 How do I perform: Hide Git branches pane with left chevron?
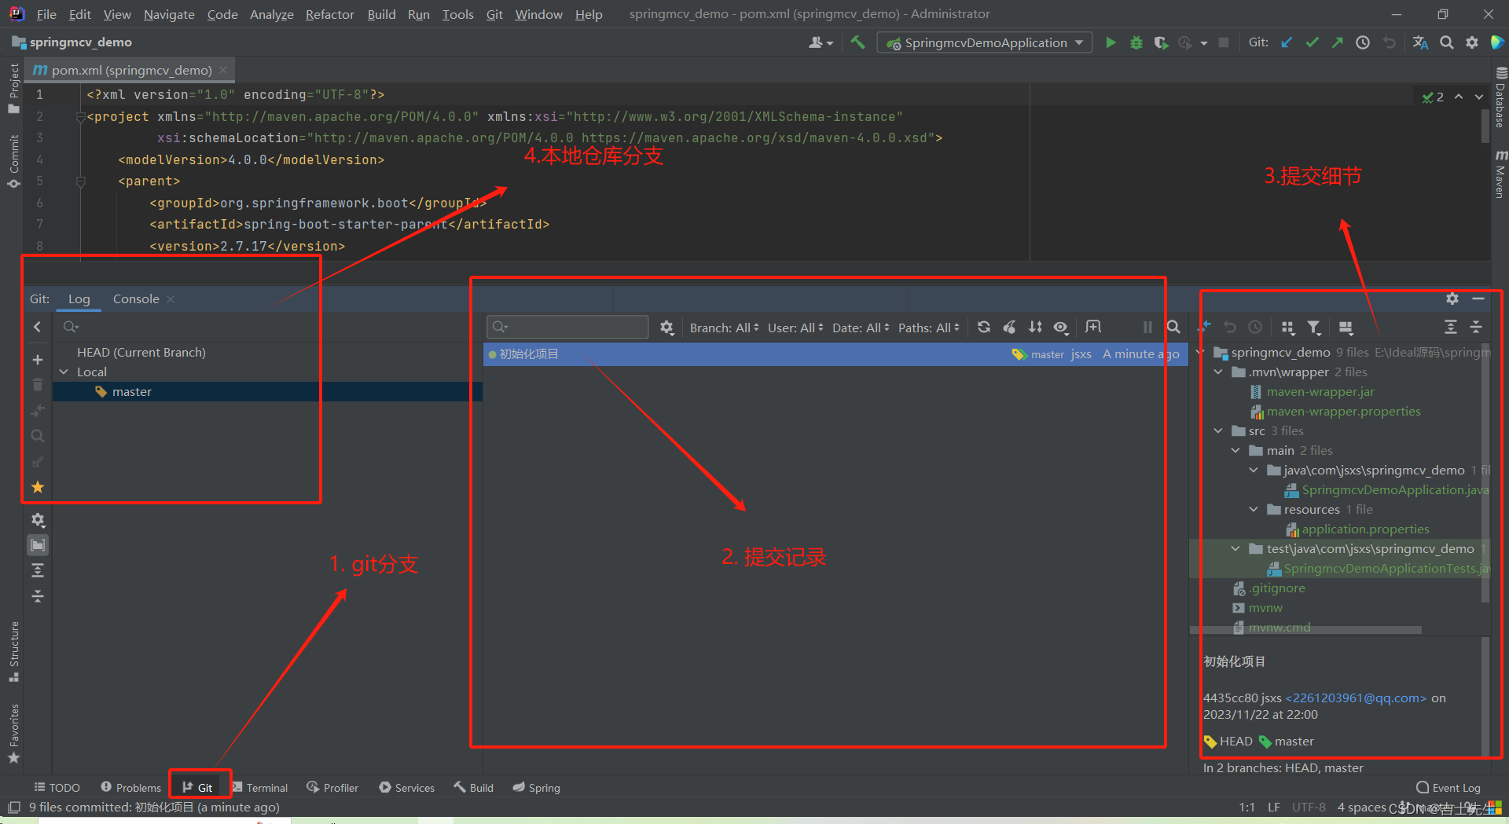[x=37, y=327]
